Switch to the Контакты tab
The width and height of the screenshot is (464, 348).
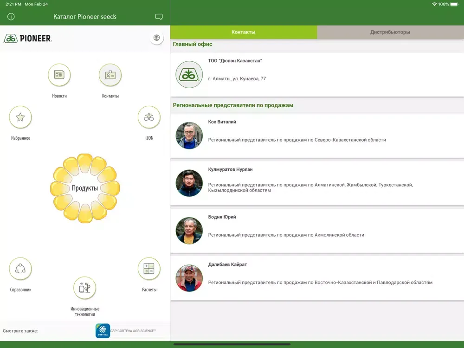pos(244,32)
